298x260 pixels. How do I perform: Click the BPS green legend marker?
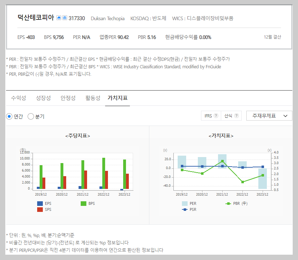click(x=84, y=204)
